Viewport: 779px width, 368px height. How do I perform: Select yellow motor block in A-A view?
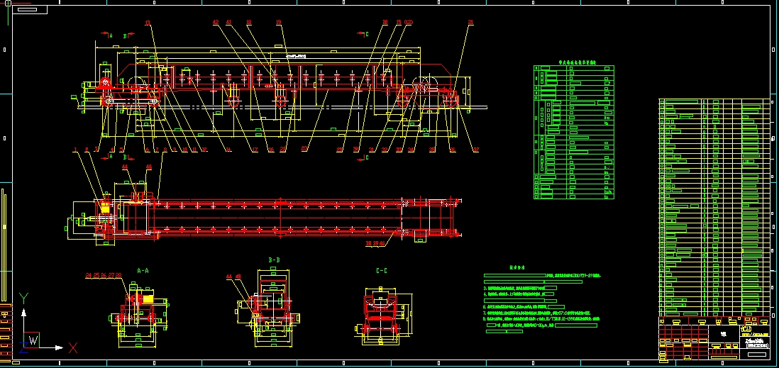148,299
